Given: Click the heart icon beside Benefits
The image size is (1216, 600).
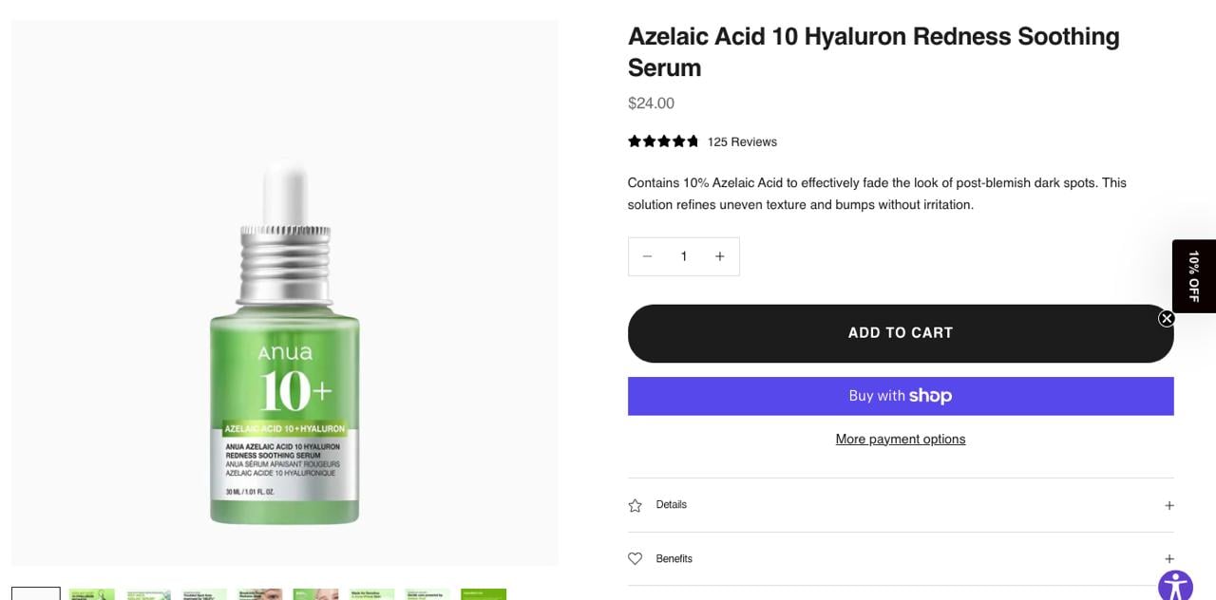Looking at the screenshot, I should pos(636,559).
